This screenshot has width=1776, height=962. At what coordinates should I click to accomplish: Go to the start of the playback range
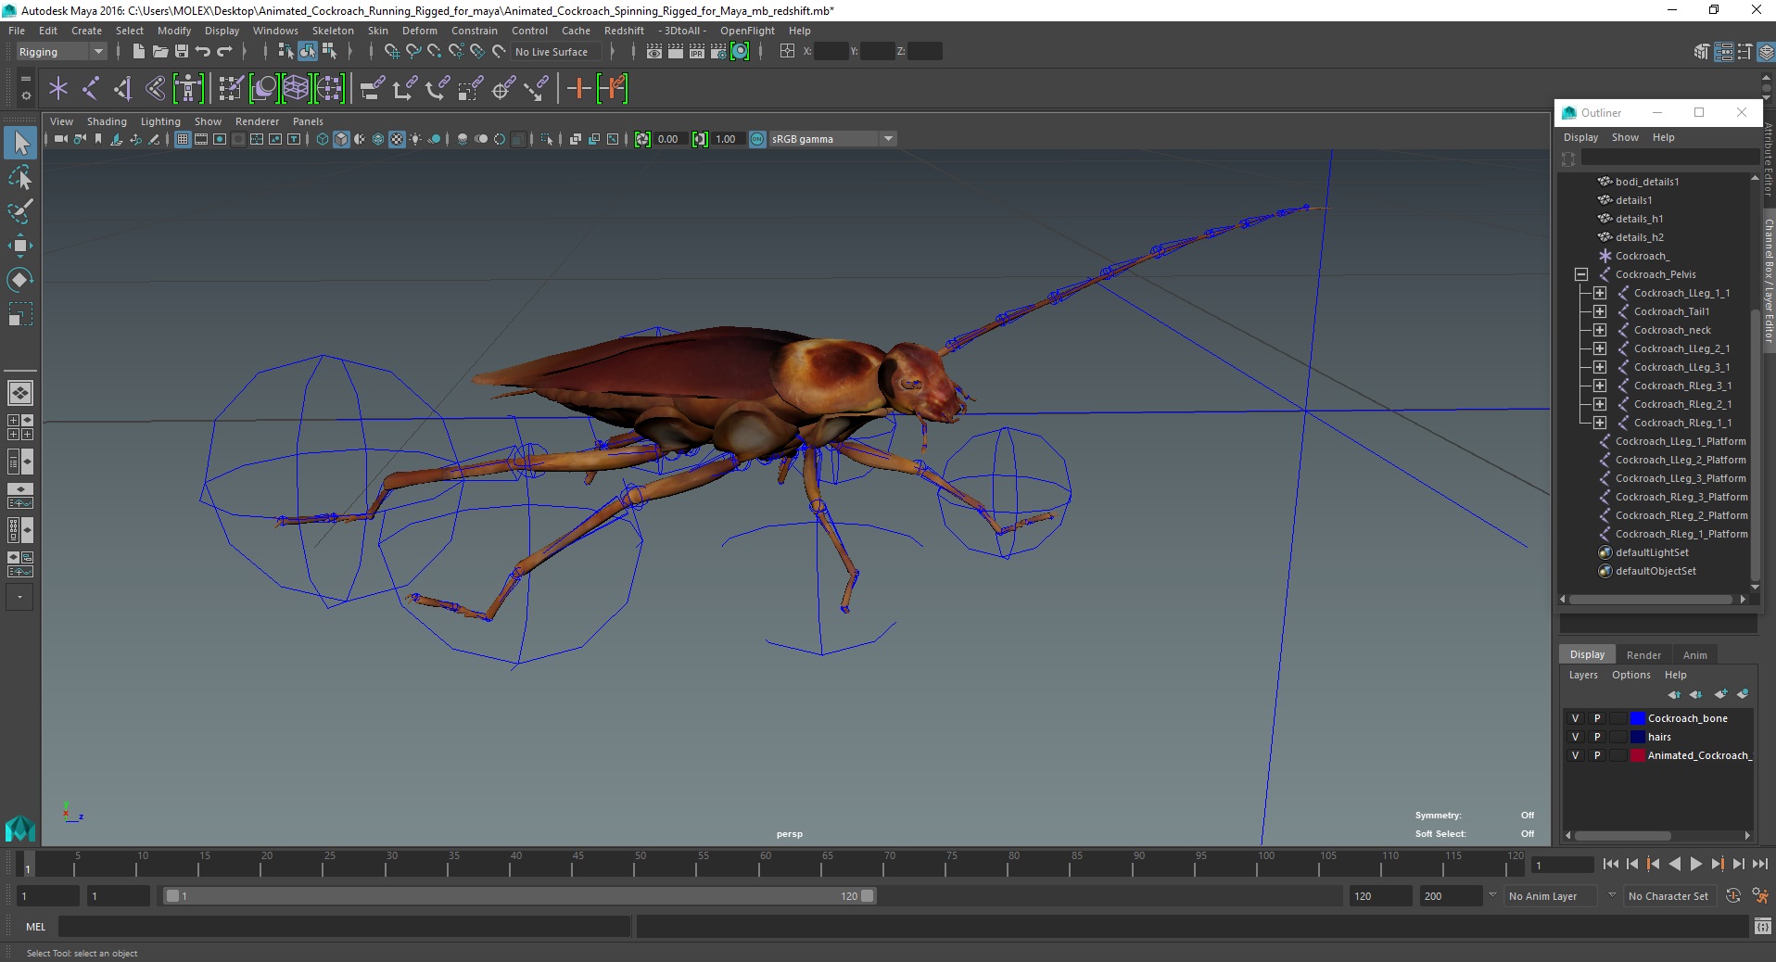pos(1611,864)
